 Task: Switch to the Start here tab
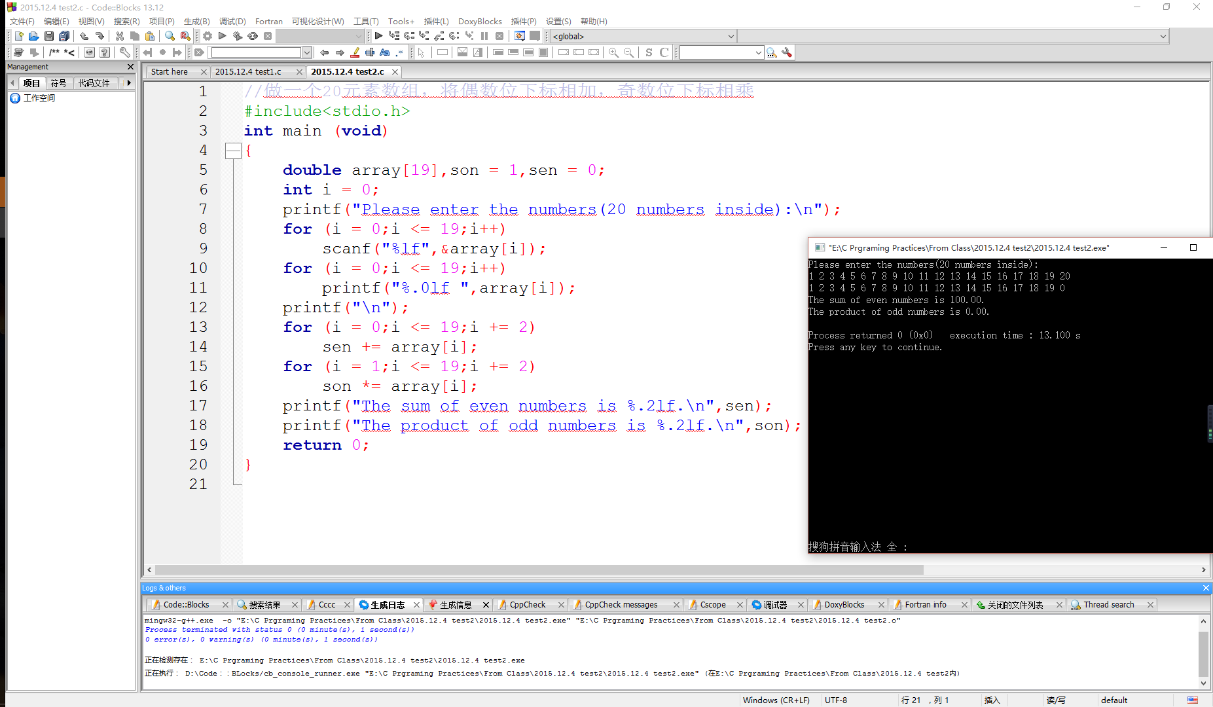pos(169,71)
